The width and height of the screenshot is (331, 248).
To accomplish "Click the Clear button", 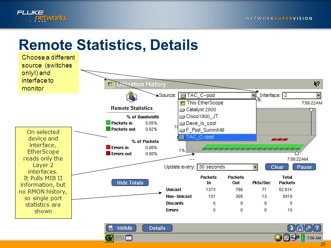I will pyautogui.click(x=277, y=167).
